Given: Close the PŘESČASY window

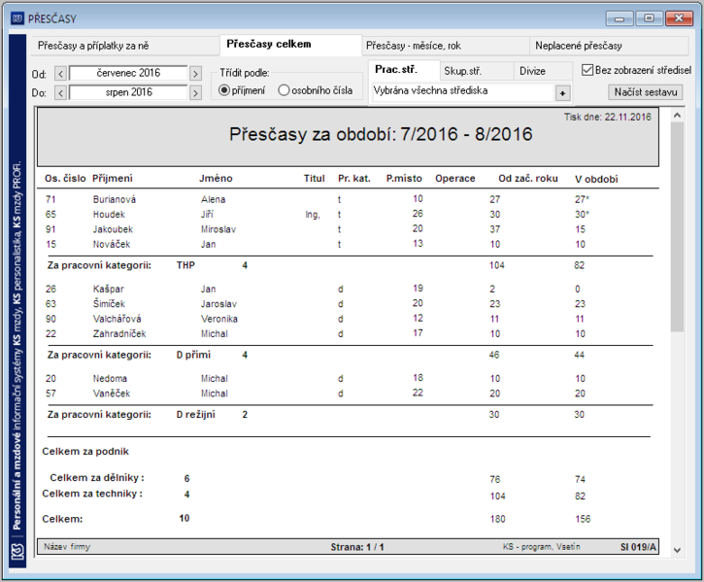Looking at the screenshot, I should click(x=679, y=18).
